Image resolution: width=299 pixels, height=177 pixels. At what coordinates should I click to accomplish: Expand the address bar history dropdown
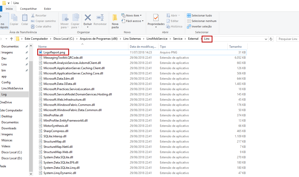(266, 39)
